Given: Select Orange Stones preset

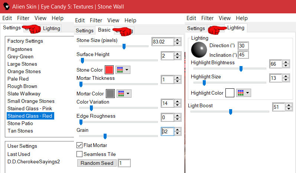Looking at the screenshot, I should click(x=24, y=71).
